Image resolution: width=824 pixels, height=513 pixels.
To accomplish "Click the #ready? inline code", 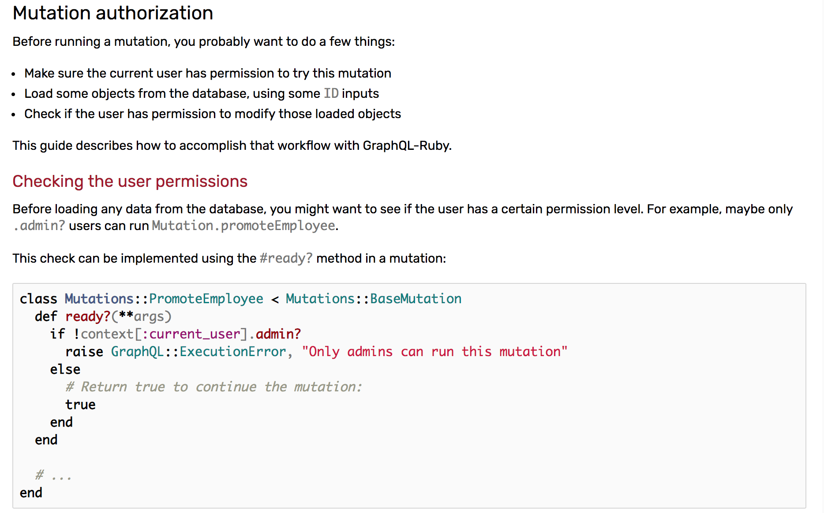I will 286,258.
